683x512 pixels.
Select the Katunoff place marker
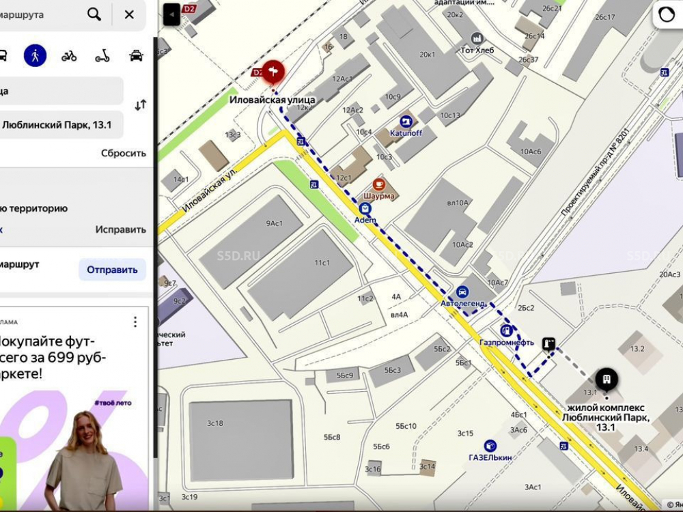(406, 122)
